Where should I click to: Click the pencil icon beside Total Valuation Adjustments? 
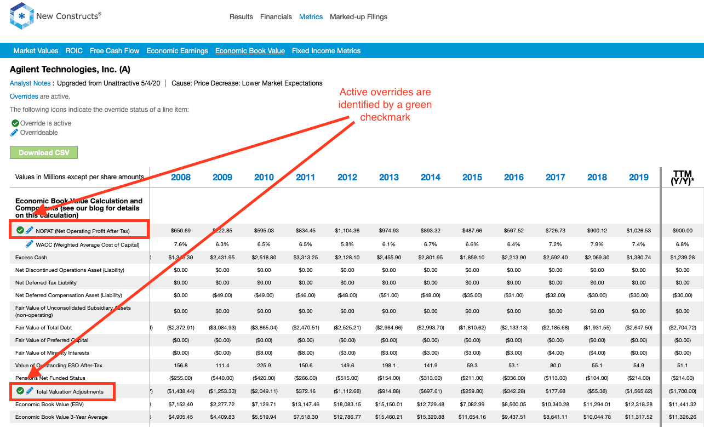[x=30, y=391]
